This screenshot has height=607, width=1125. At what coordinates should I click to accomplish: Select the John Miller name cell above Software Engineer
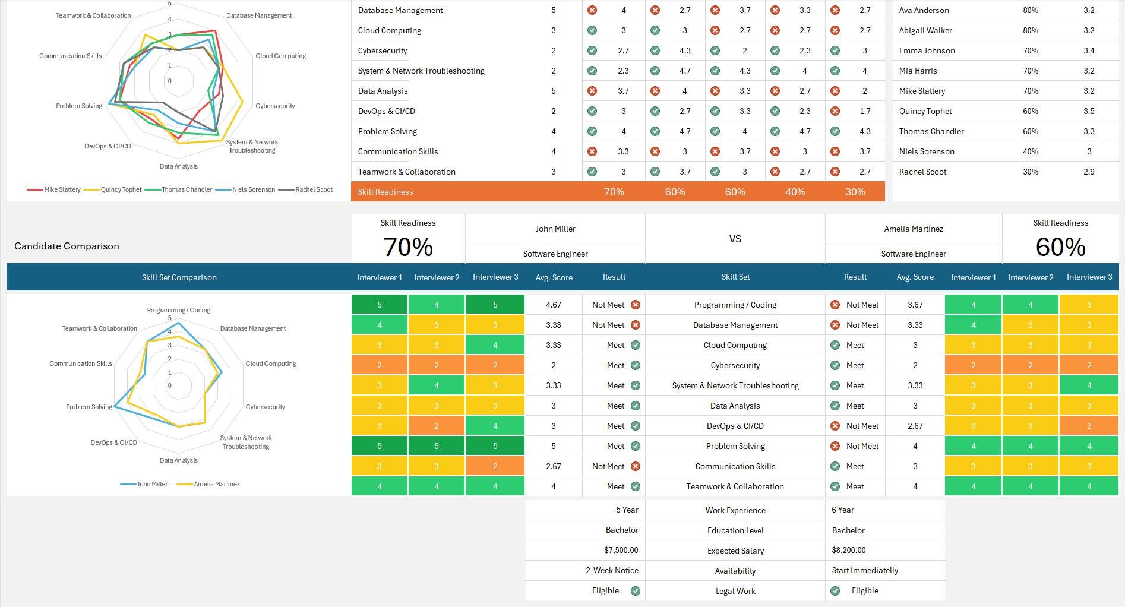pos(555,229)
